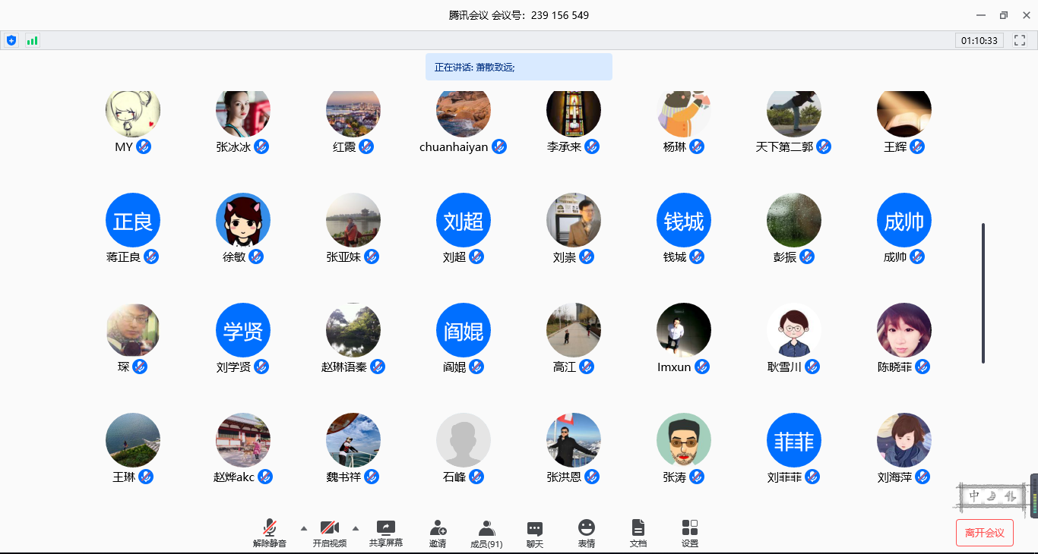Viewport: 1038px width, 554px height.
Task: Select 刘超 participant avatar
Action: click(464, 220)
